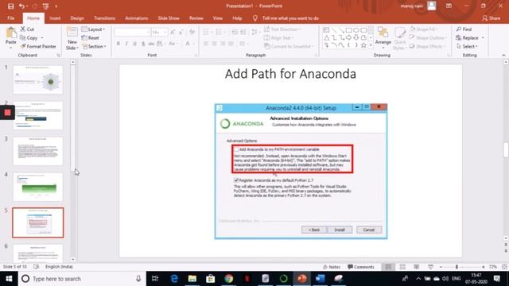This screenshot has height=286, width=509.
Task: Collapse the ribbon with the arrow
Action: point(503,55)
